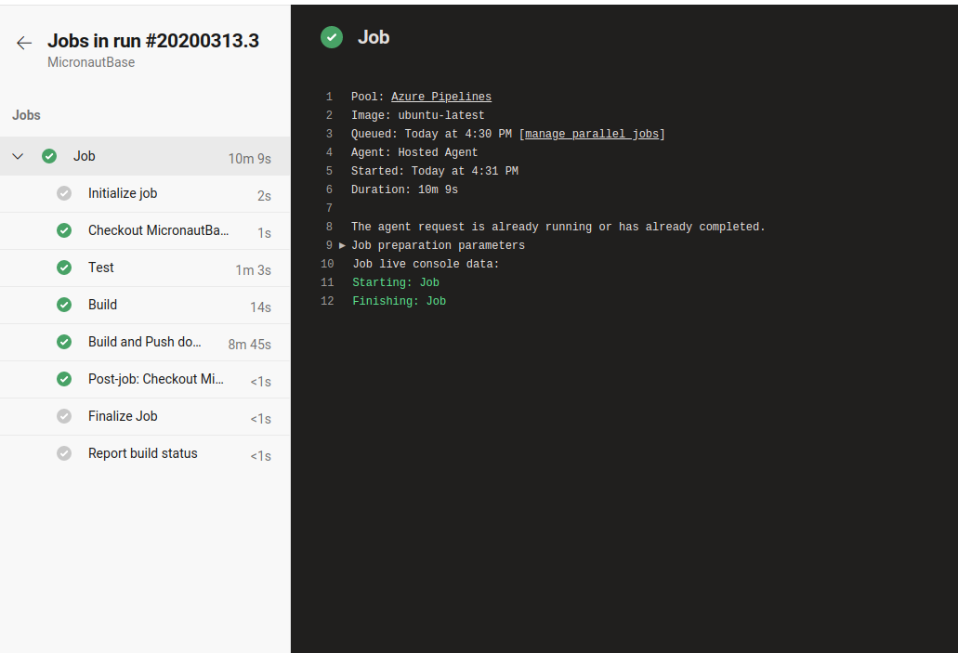958x653 pixels.
Task: Click the grey status icon for Initialize job
Action: [64, 193]
